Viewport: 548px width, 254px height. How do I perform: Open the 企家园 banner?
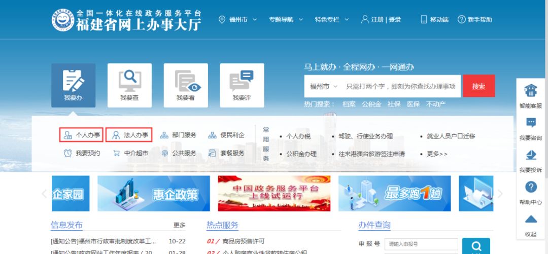coord(71,194)
